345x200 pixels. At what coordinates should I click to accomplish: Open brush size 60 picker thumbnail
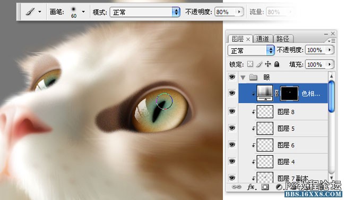(73, 12)
